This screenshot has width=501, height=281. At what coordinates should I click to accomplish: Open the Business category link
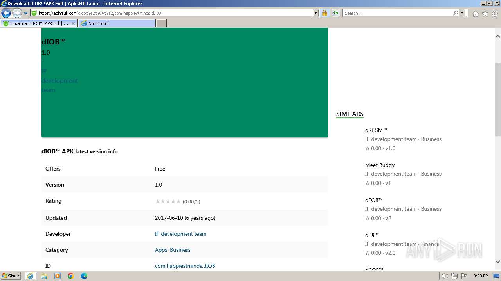coord(180,250)
